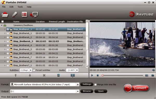Viewport: 156px width, 99px height.
Task: Click the Settings button
Action: (87, 84)
